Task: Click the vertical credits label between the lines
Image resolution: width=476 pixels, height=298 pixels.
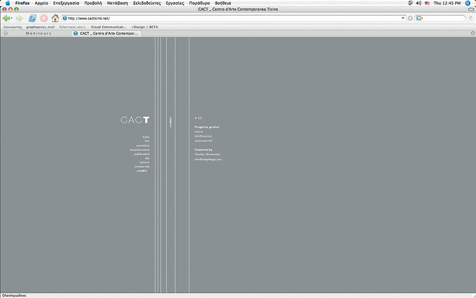Action: pyautogui.click(x=171, y=122)
